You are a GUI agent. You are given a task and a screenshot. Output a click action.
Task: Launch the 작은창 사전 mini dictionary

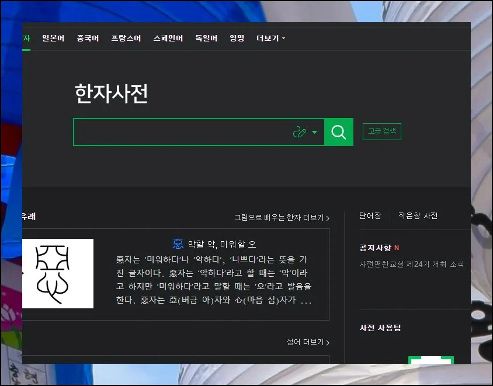point(418,216)
